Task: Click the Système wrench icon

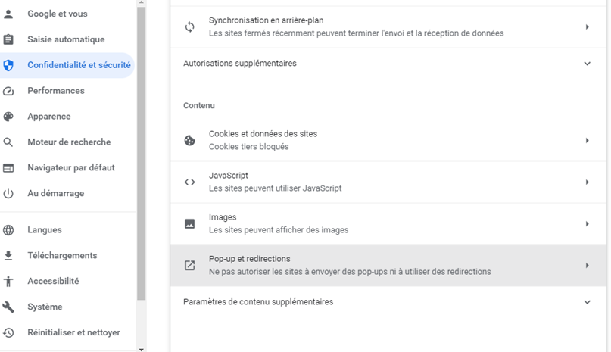Action: click(x=8, y=307)
